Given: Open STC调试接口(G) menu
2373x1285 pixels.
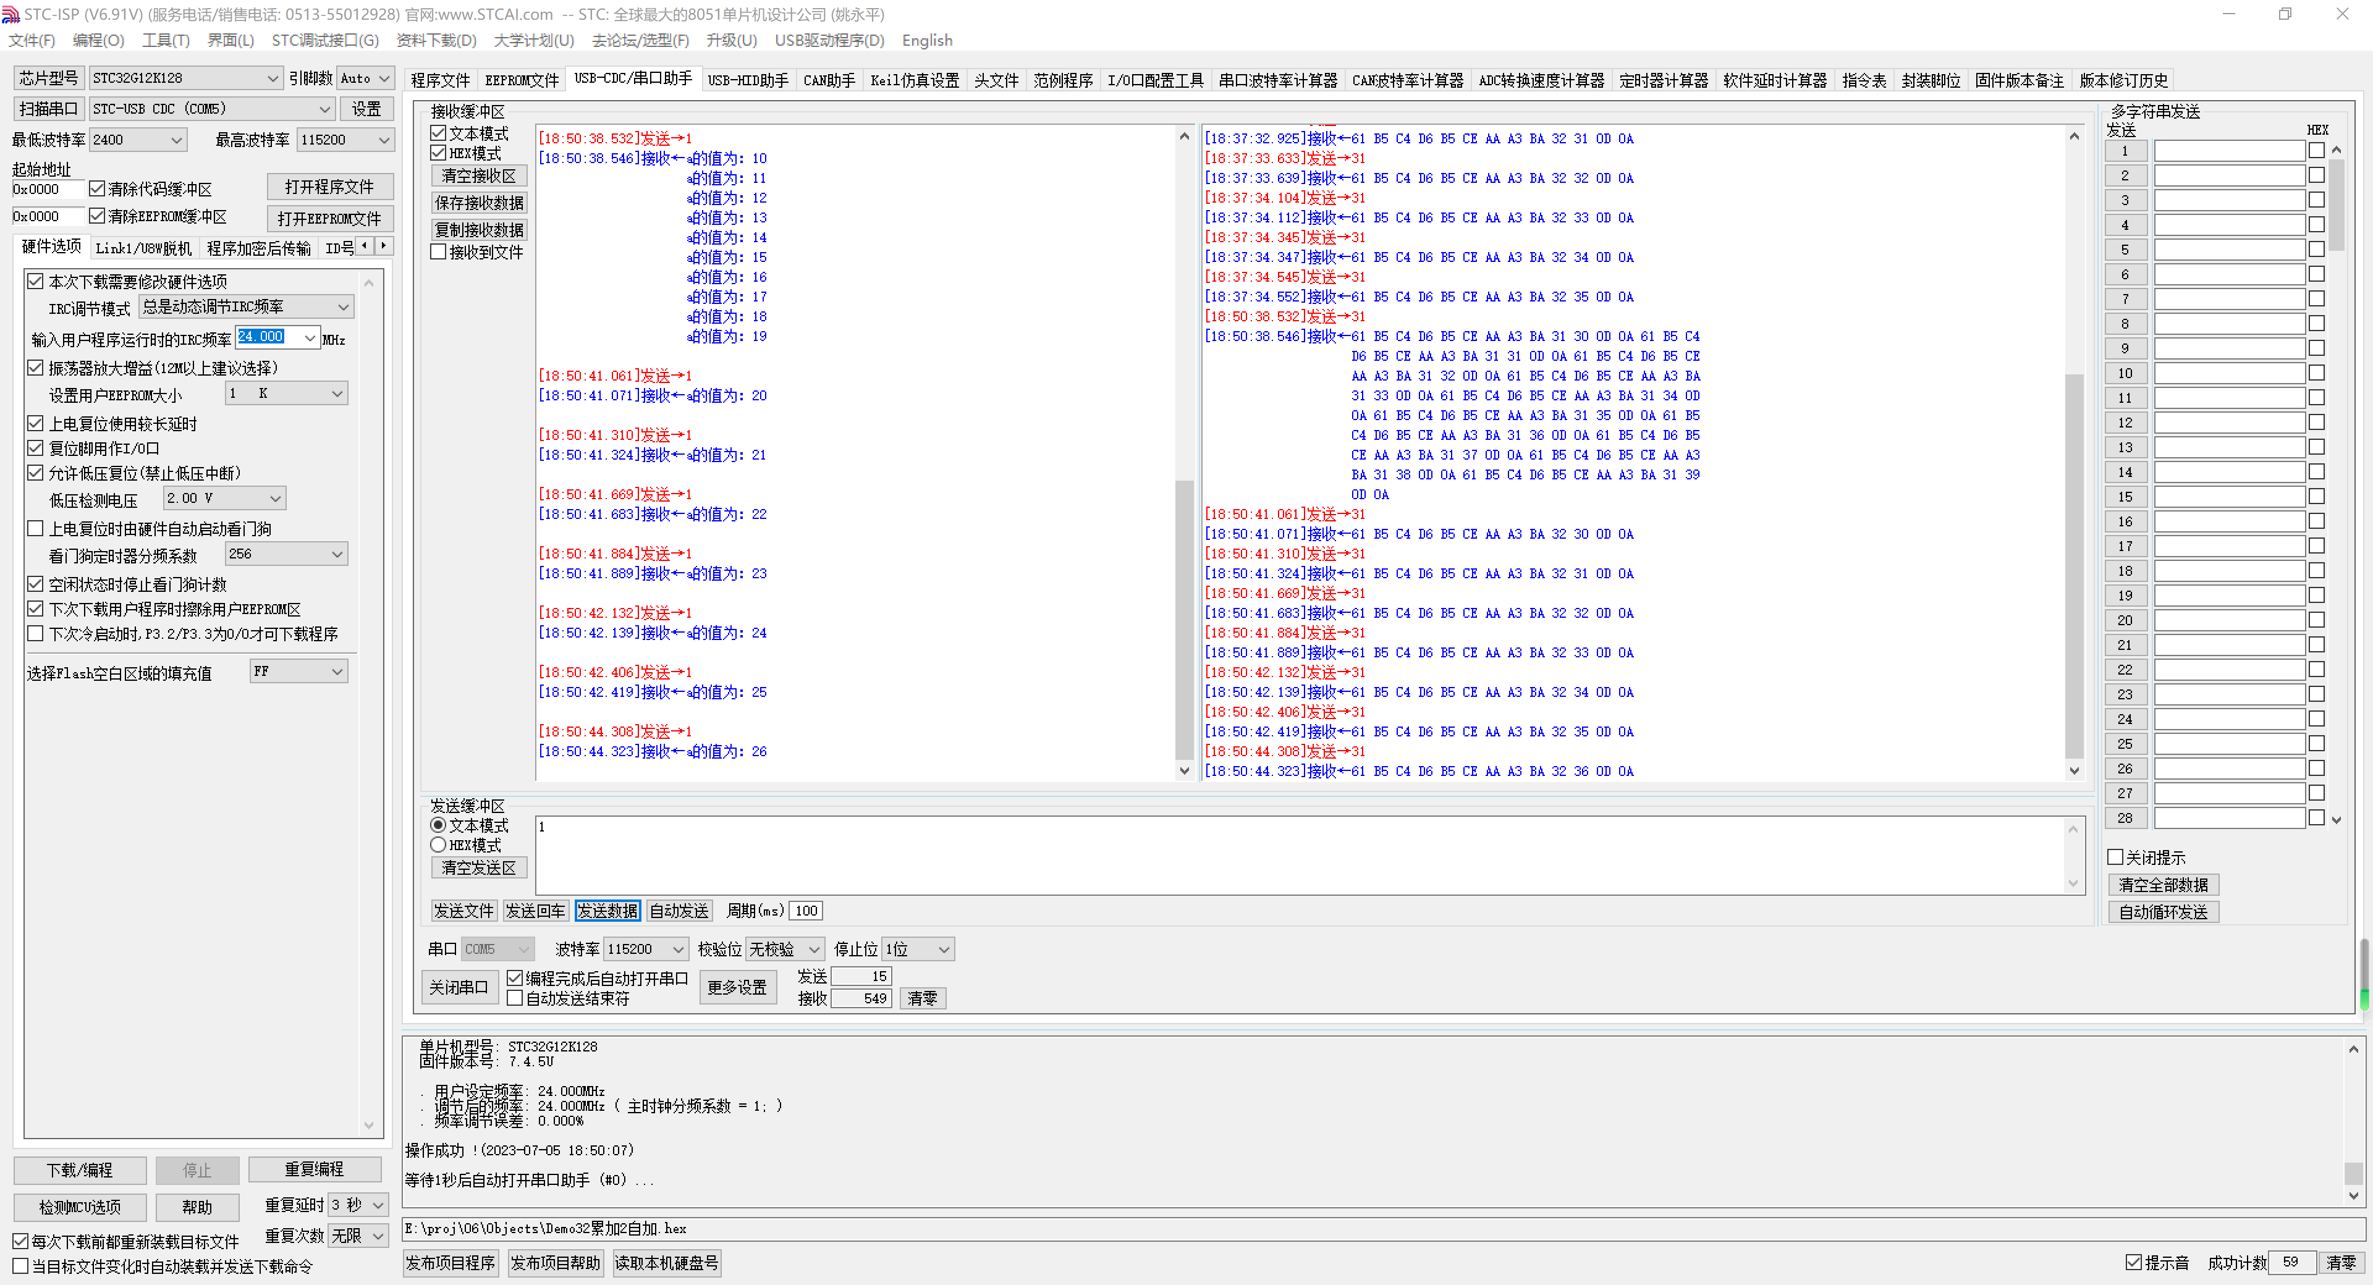Looking at the screenshot, I should pyautogui.click(x=325, y=41).
